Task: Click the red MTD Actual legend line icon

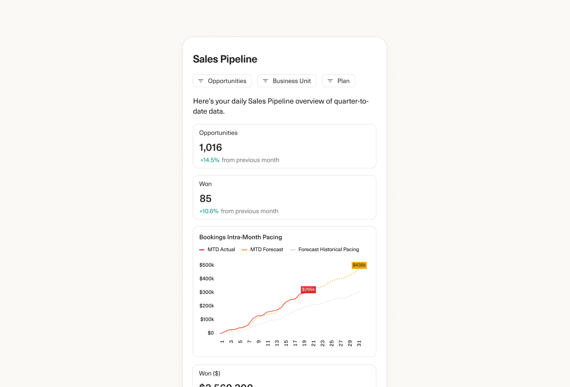Action: 202,249
